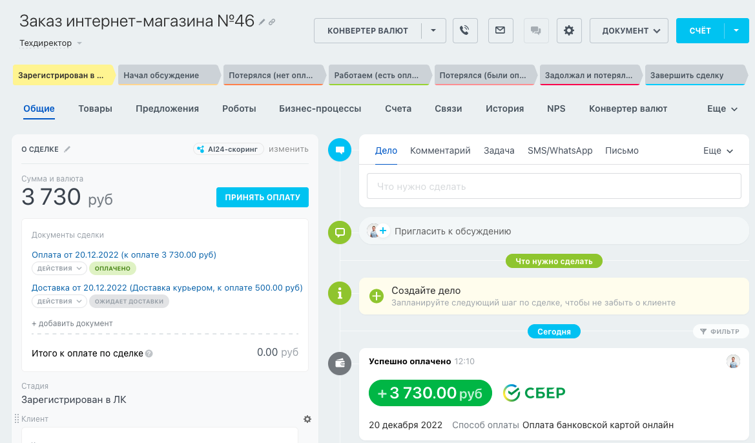Viewport: 755px width, 443px height.
Task: Select the Начал обсуждение deal stage
Action: point(167,75)
